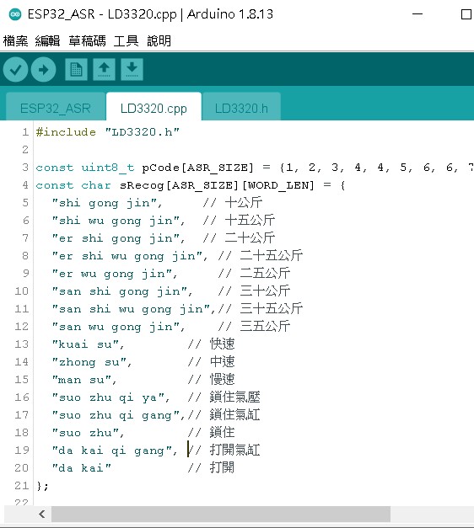Switch to the LD3320.h tab
This screenshot has height=528, width=474.
coord(241,108)
